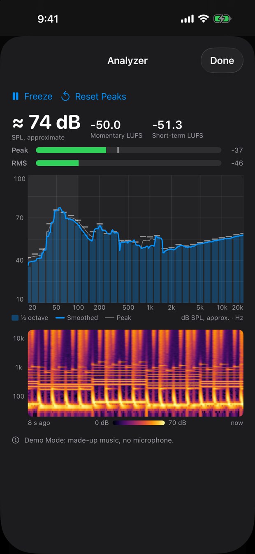This screenshot has height=554, width=255.
Task: Tap the info icon beside Demo Mode
Action: 16,440
